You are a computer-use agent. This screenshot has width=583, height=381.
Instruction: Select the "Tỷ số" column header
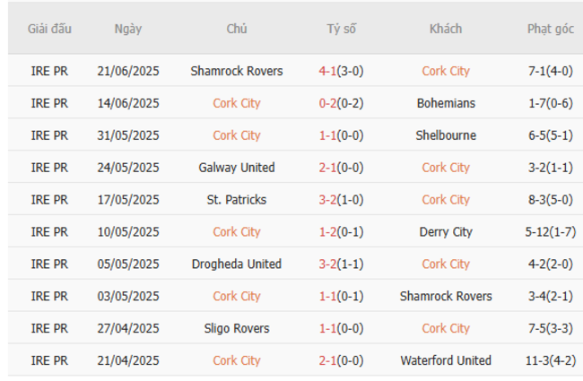point(341,29)
